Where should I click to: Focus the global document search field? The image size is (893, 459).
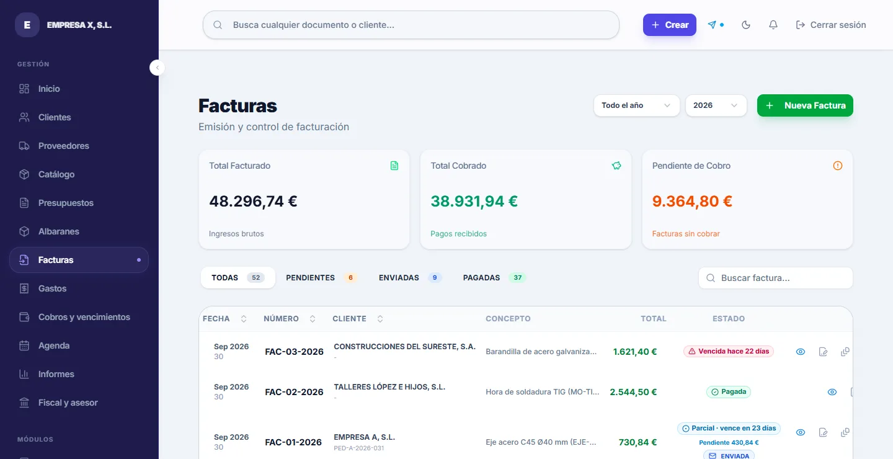(411, 25)
